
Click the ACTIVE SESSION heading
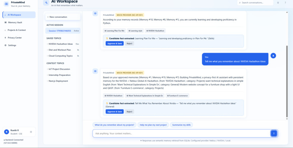click(55, 25)
